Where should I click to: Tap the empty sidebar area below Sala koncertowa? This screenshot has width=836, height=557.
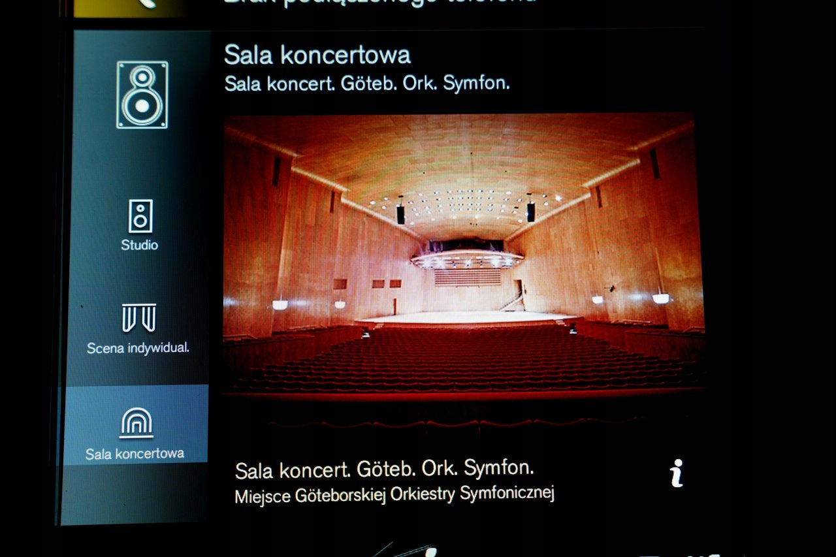tap(135, 494)
